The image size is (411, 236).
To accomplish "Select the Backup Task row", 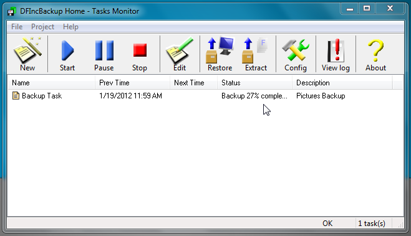I will (x=206, y=96).
